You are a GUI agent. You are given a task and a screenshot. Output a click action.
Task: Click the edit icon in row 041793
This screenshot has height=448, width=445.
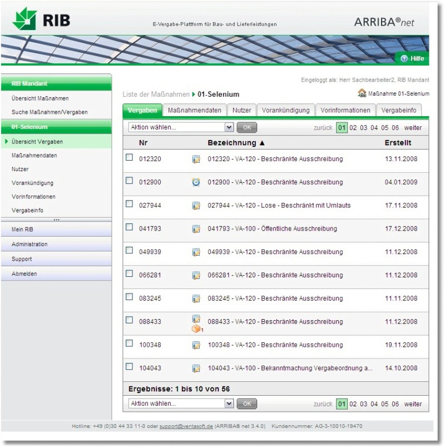pyautogui.click(x=196, y=229)
